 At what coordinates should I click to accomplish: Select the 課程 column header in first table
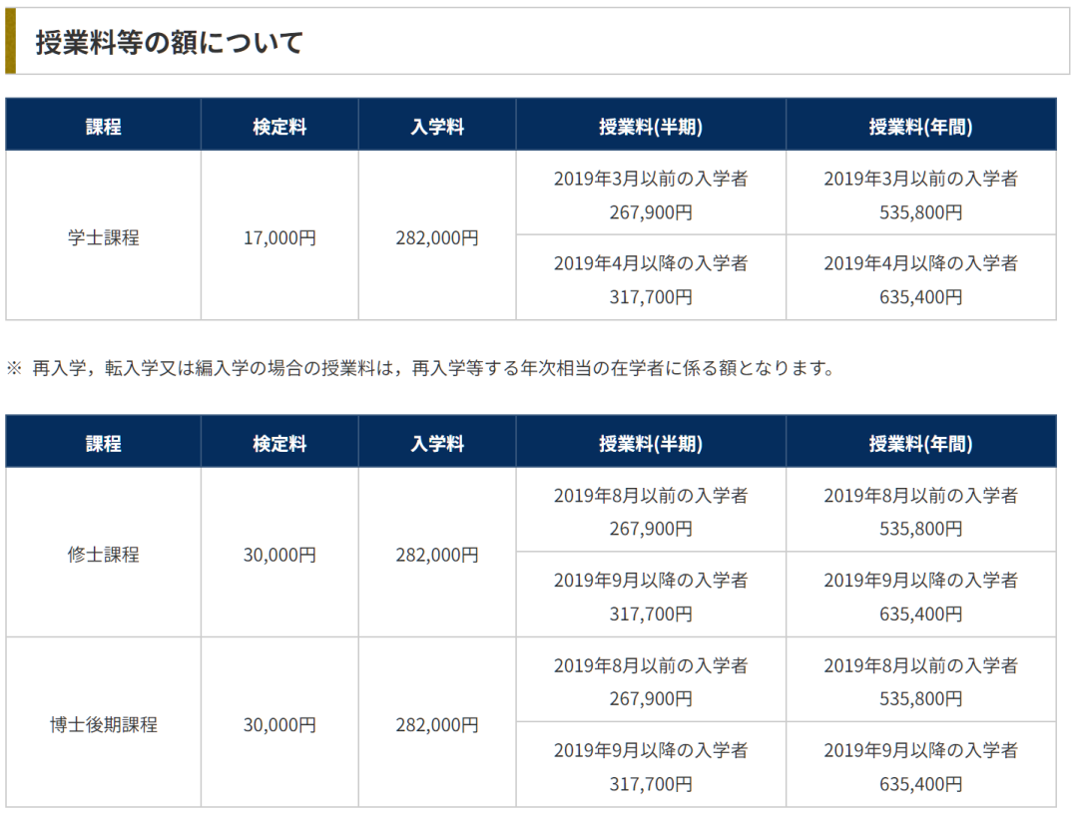click(x=103, y=124)
